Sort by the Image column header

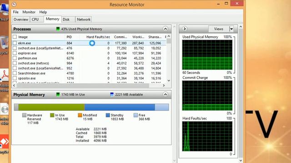click(23, 37)
